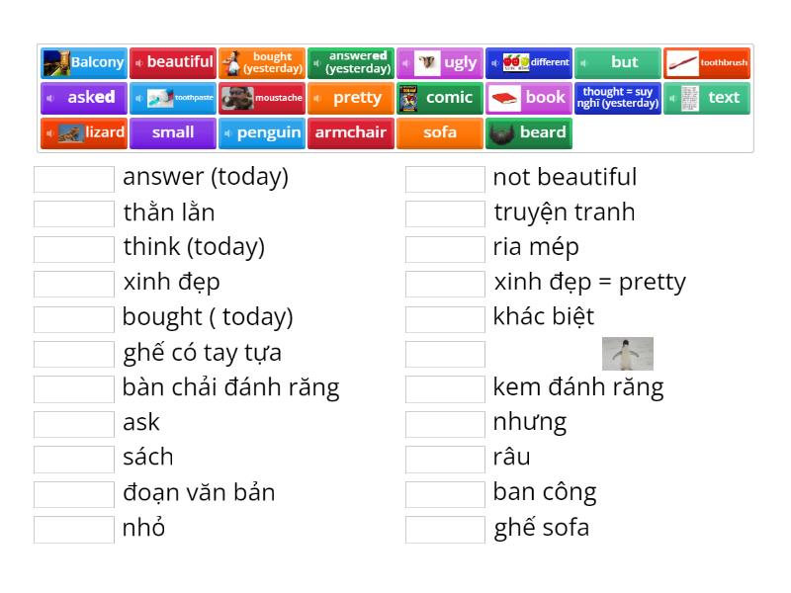
Task: Click answer slot beside 'ghế sofa'
Action: pyautogui.click(x=445, y=529)
